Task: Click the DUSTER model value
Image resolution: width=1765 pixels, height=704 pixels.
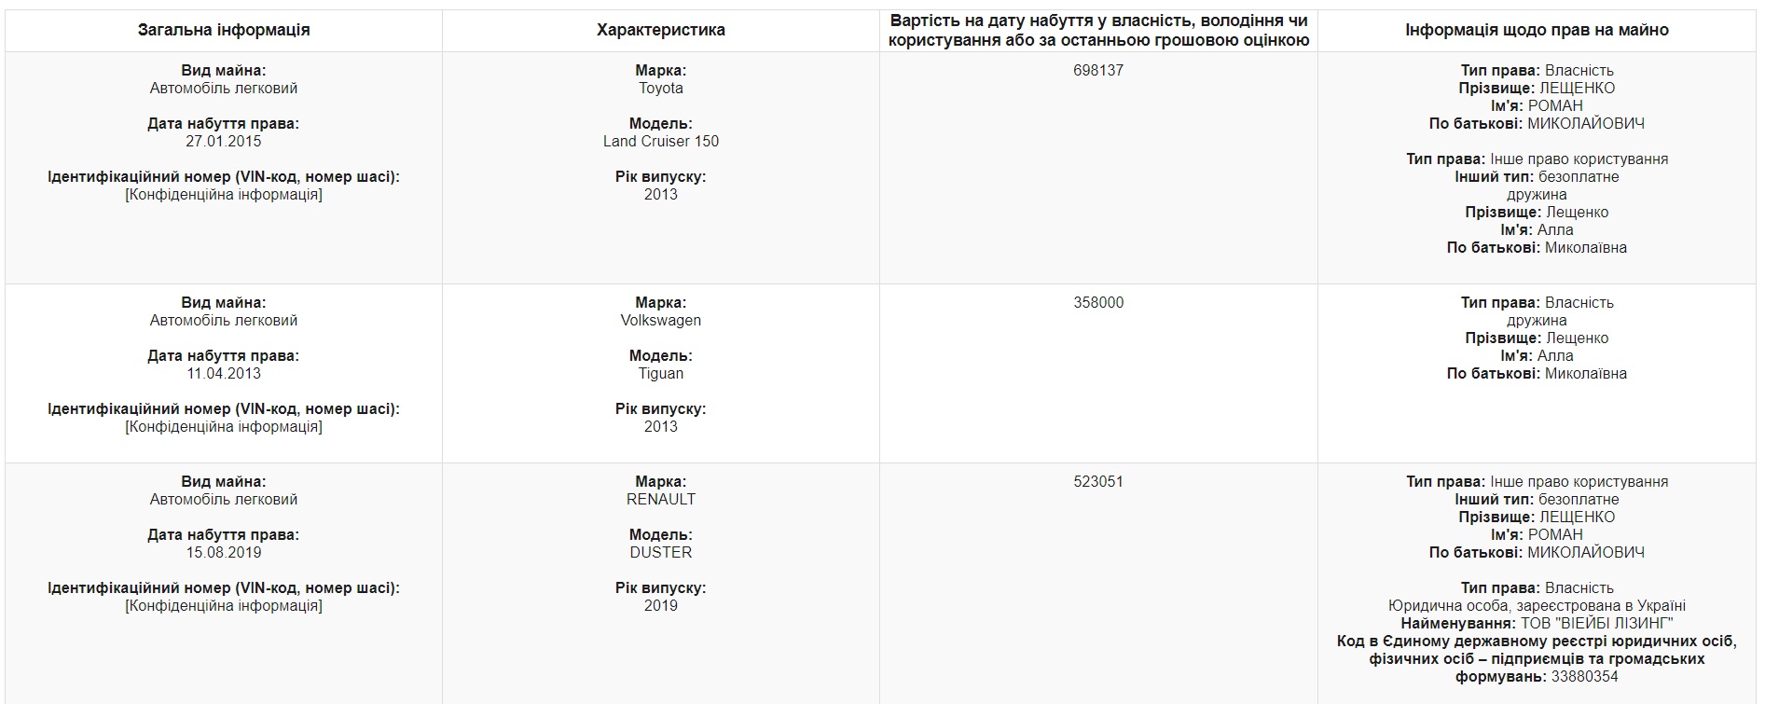Action: pos(661,552)
